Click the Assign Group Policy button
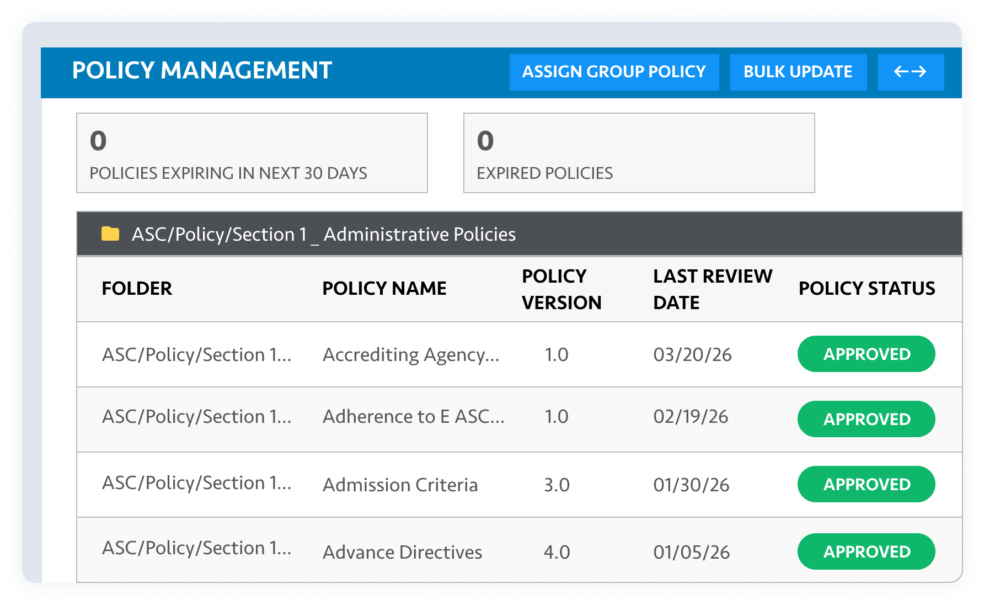 click(614, 72)
